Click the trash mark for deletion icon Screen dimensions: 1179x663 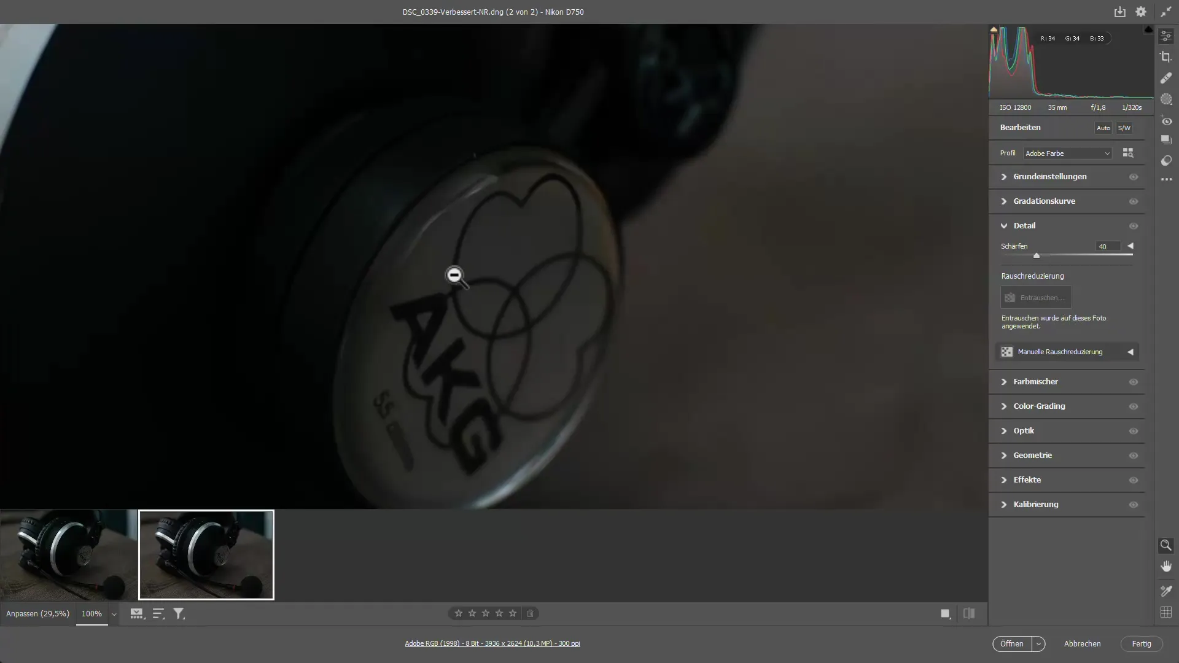coord(530,613)
